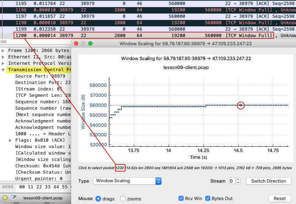Close the Window Scaling dialog
The height and width of the screenshot is (204, 296).
click(76, 43)
